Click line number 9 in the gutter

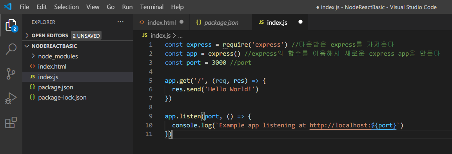[x=151, y=116]
